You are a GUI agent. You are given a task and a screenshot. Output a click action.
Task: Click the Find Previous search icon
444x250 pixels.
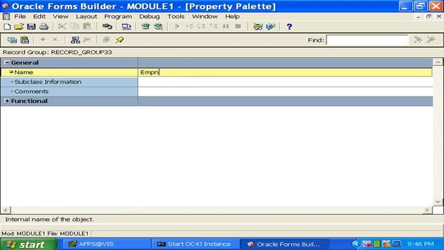click(431, 40)
